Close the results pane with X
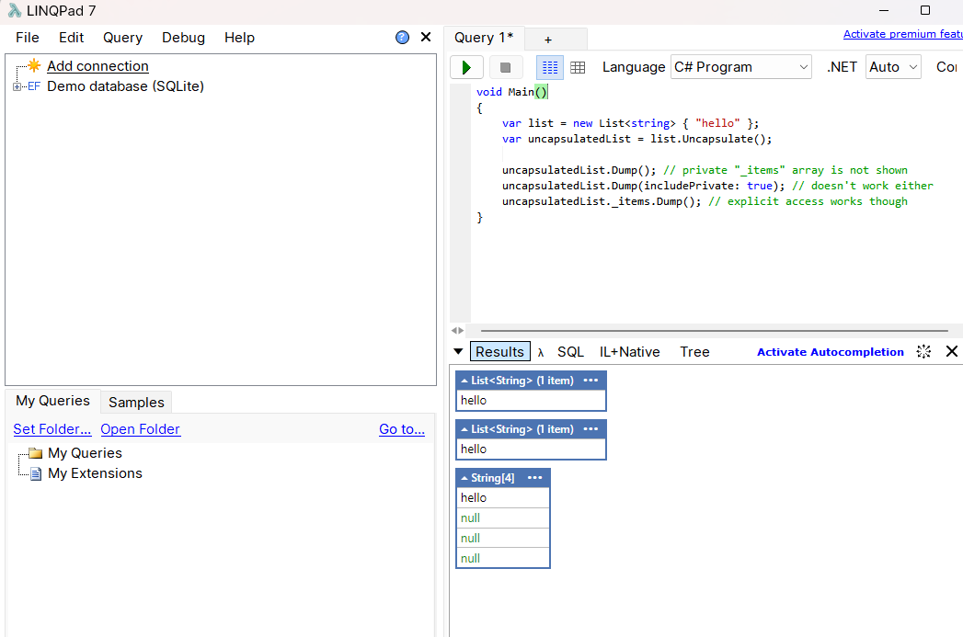This screenshot has width=963, height=637. 952,351
